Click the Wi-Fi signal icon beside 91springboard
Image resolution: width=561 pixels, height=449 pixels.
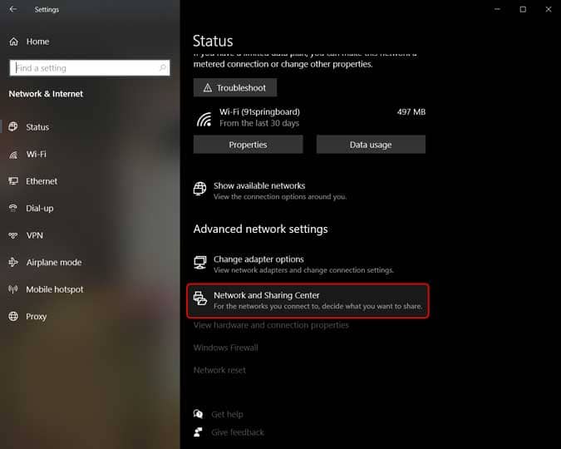(x=204, y=119)
